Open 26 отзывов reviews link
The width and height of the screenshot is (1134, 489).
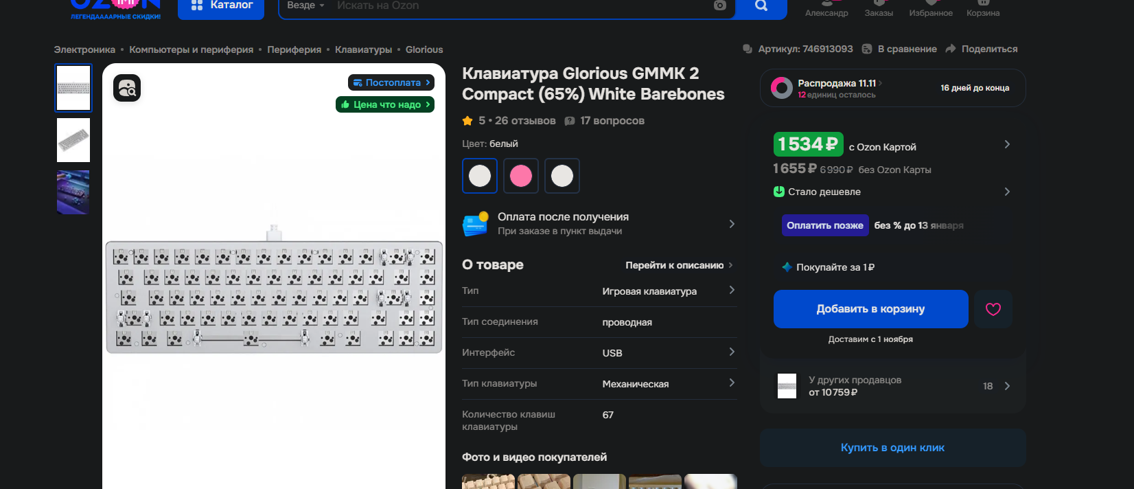(x=525, y=121)
